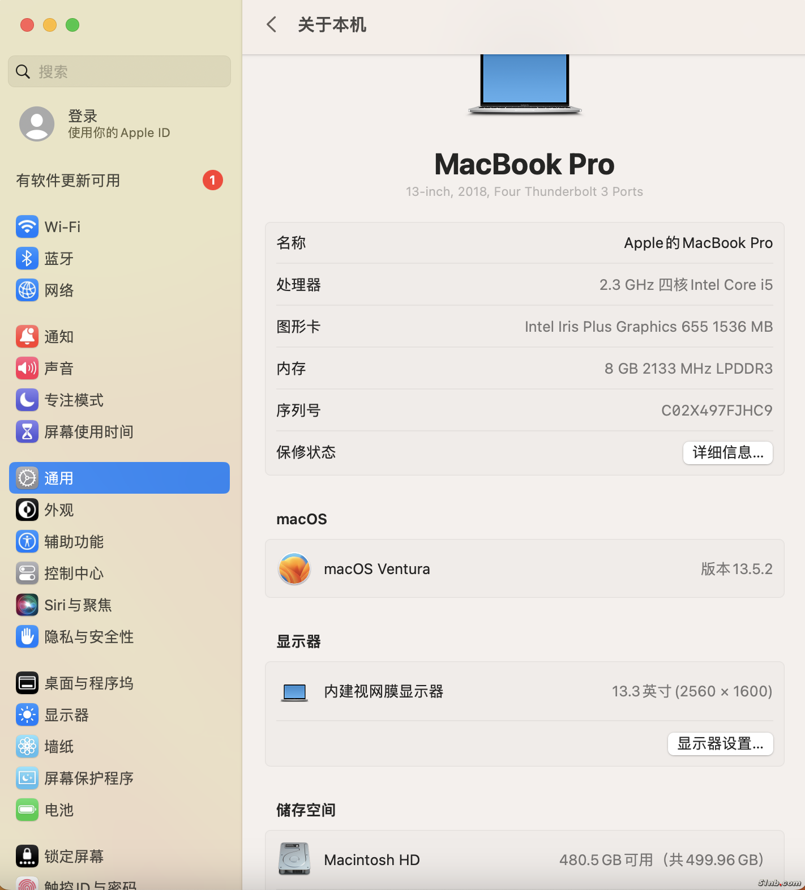Click storage text 480.5 GB可用
The image size is (805, 890).
point(606,860)
